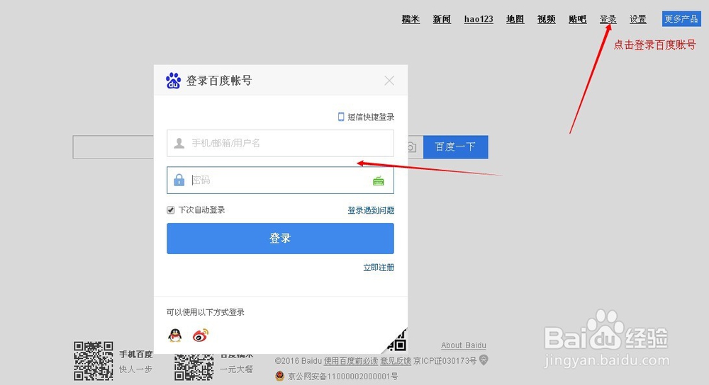The image size is (709, 385).
Task: Click the 登录百度帐号 dialog title
Action: [x=219, y=81]
